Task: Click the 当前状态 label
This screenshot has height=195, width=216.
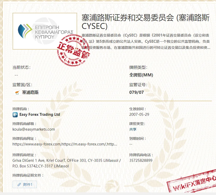Action: click(22, 67)
